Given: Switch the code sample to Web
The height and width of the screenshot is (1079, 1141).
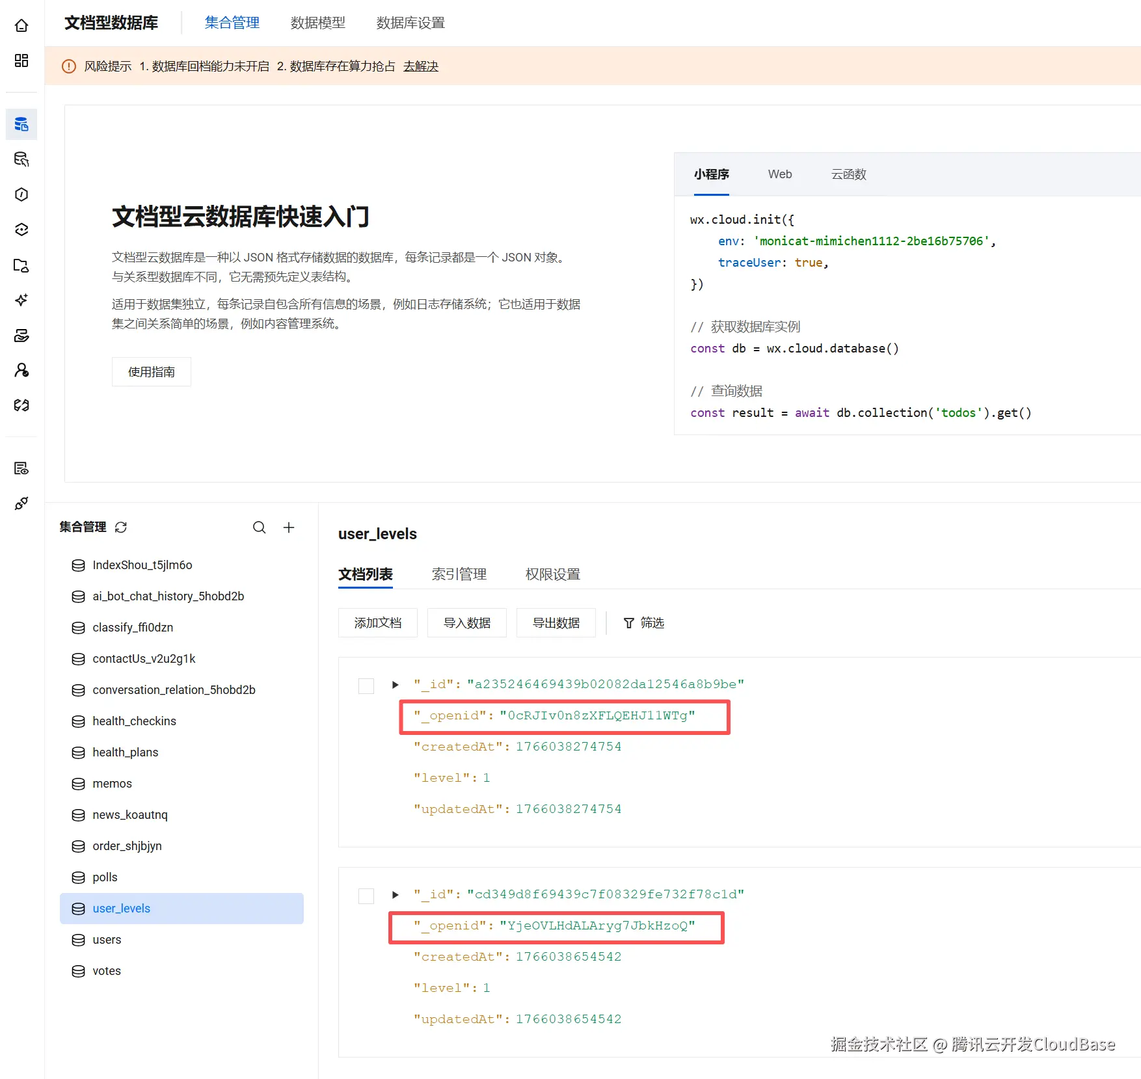Looking at the screenshot, I should [x=779, y=174].
